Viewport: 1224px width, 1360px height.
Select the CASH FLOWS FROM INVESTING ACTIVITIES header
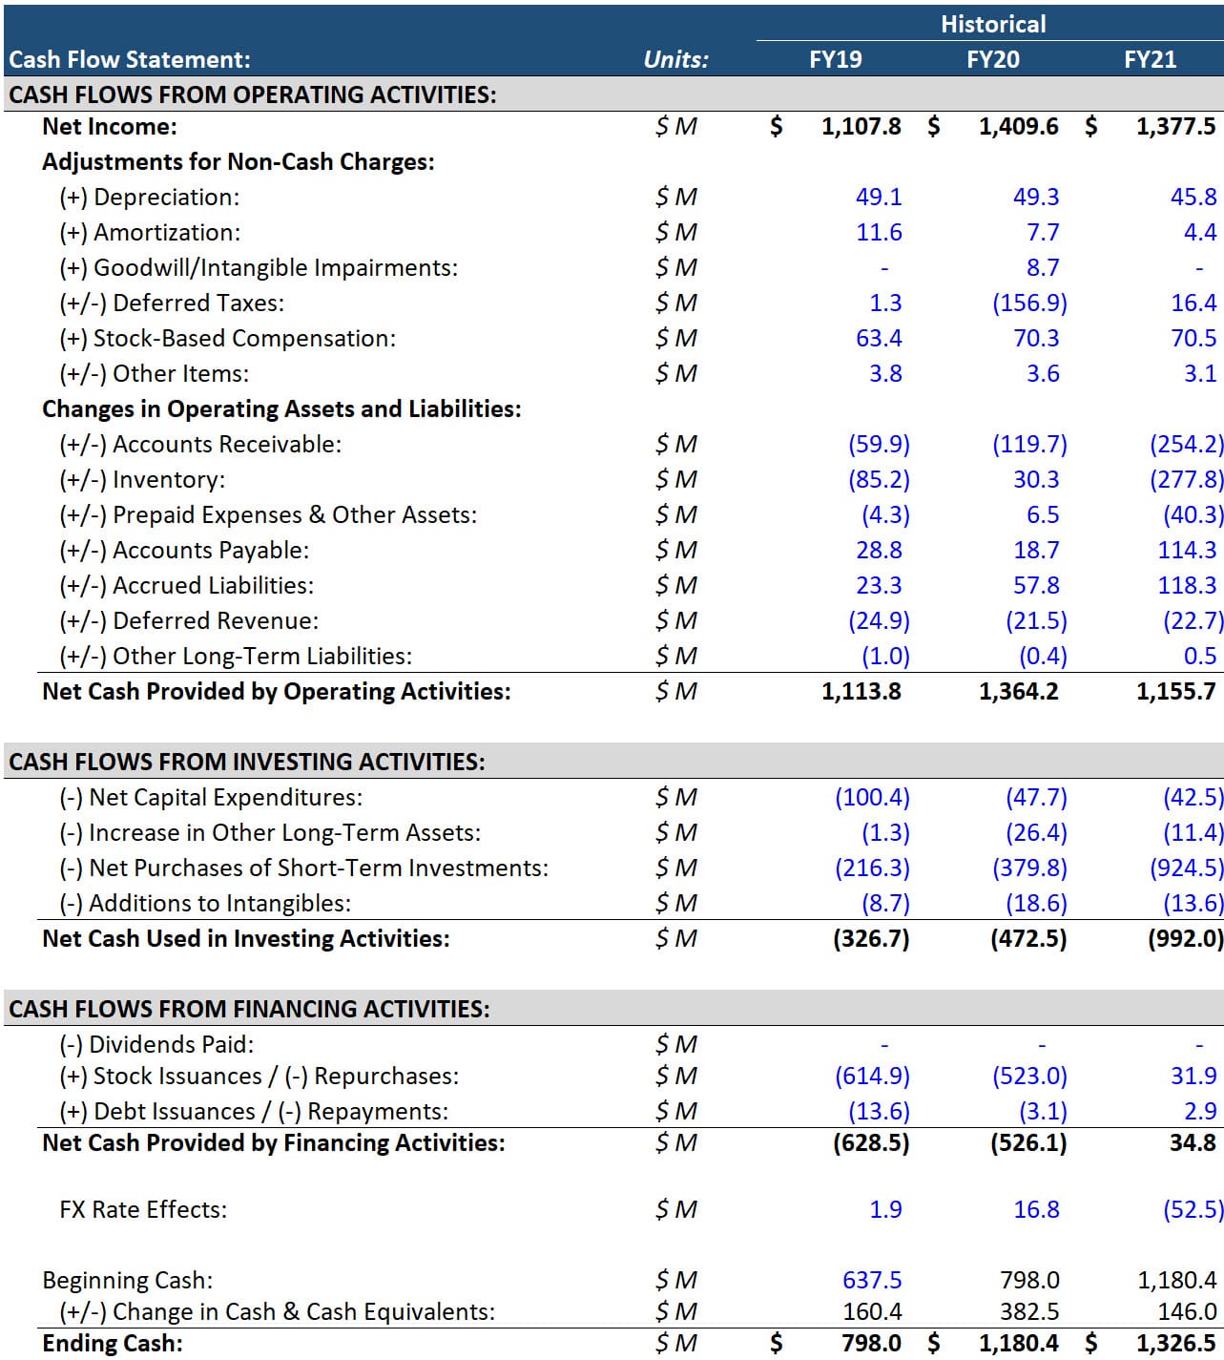tap(246, 761)
